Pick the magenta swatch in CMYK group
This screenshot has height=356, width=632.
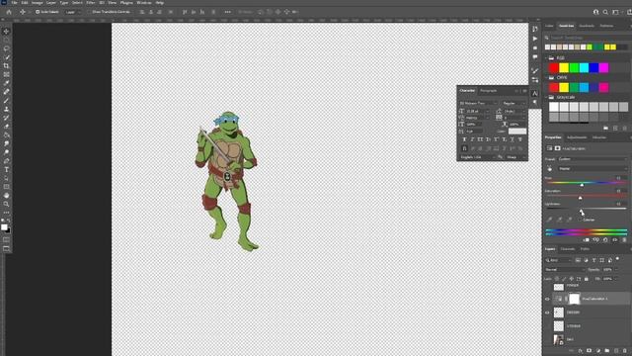(x=603, y=88)
